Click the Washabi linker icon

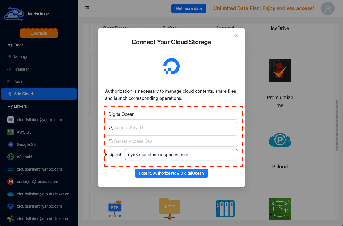coord(11,157)
